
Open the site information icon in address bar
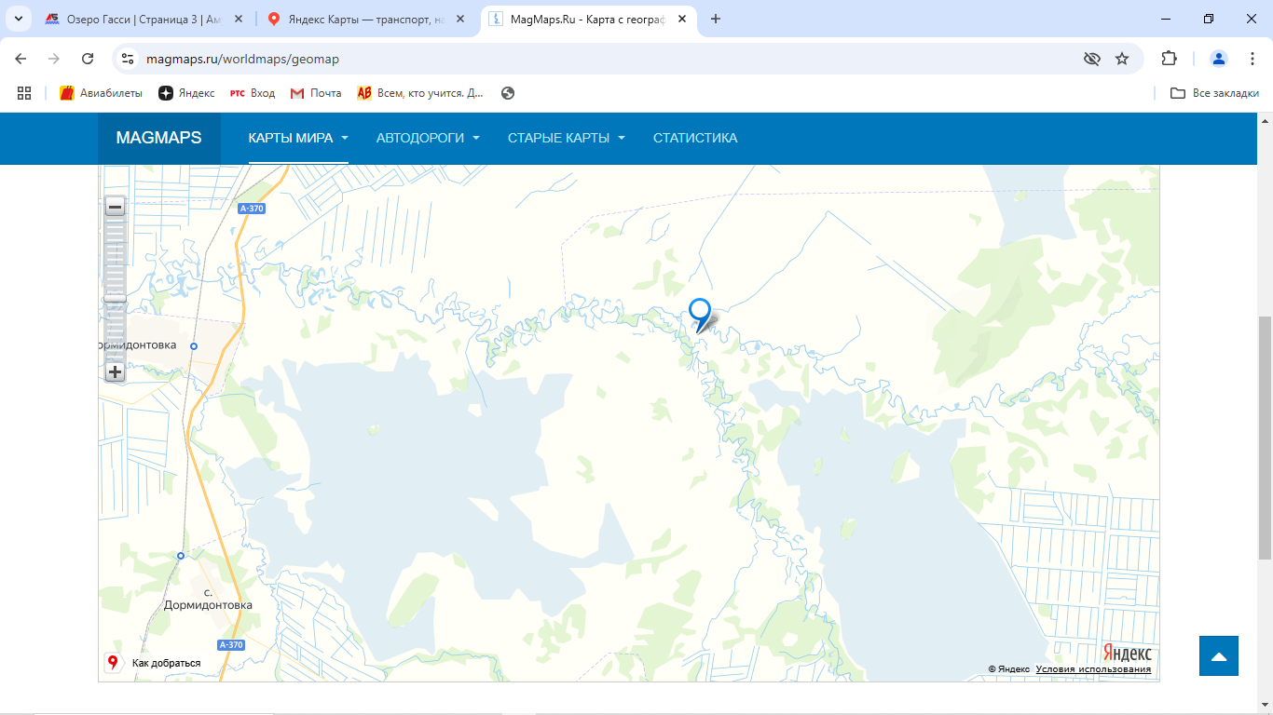[128, 59]
